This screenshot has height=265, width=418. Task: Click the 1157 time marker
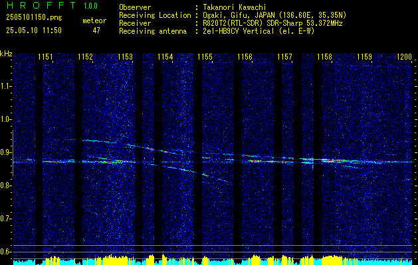(284, 56)
